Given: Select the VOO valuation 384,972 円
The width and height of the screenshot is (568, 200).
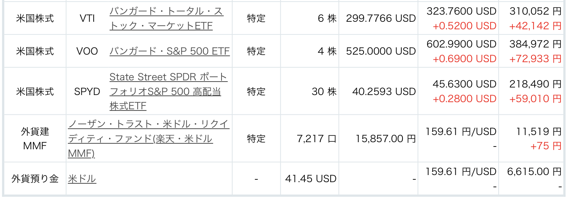Looking at the screenshot, I should click(535, 44).
